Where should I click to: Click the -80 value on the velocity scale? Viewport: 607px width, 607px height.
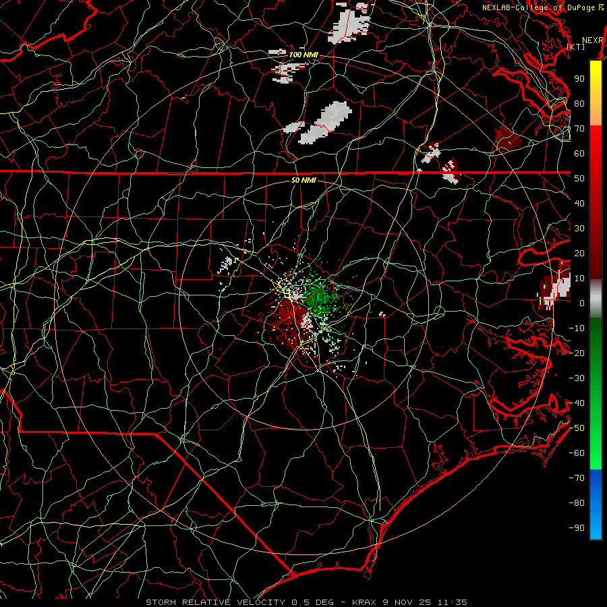(577, 503)
